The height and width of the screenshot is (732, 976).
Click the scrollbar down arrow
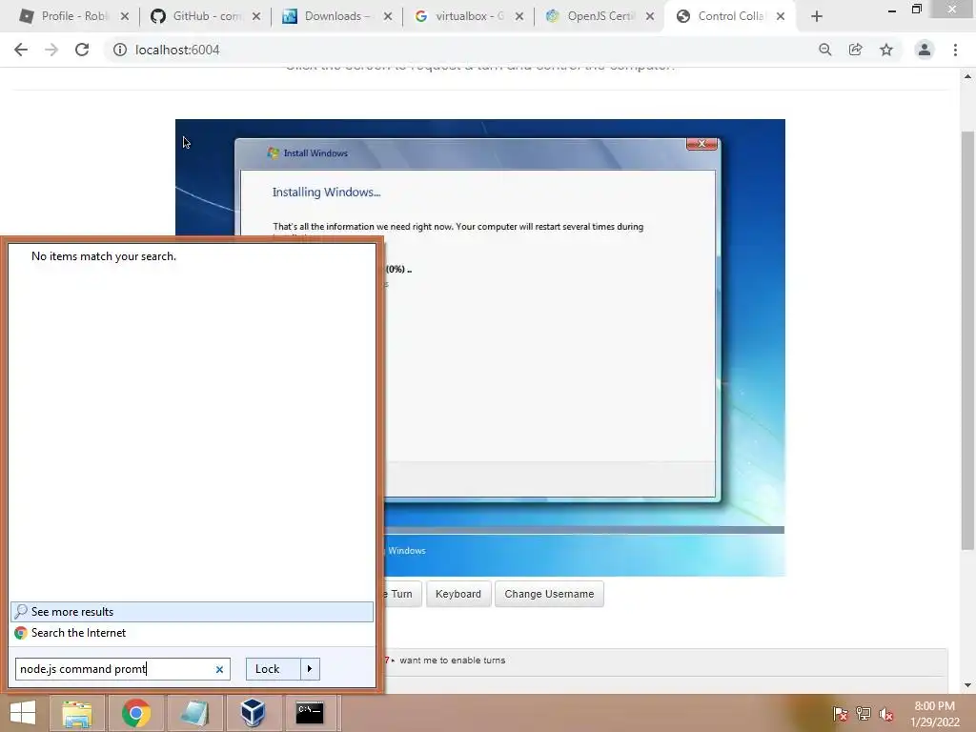[x=967, y=685]
